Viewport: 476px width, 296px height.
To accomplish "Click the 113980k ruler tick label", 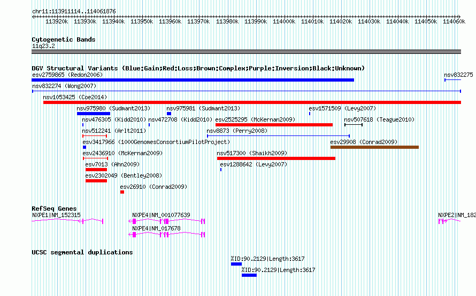I will (x=227, y=21).
